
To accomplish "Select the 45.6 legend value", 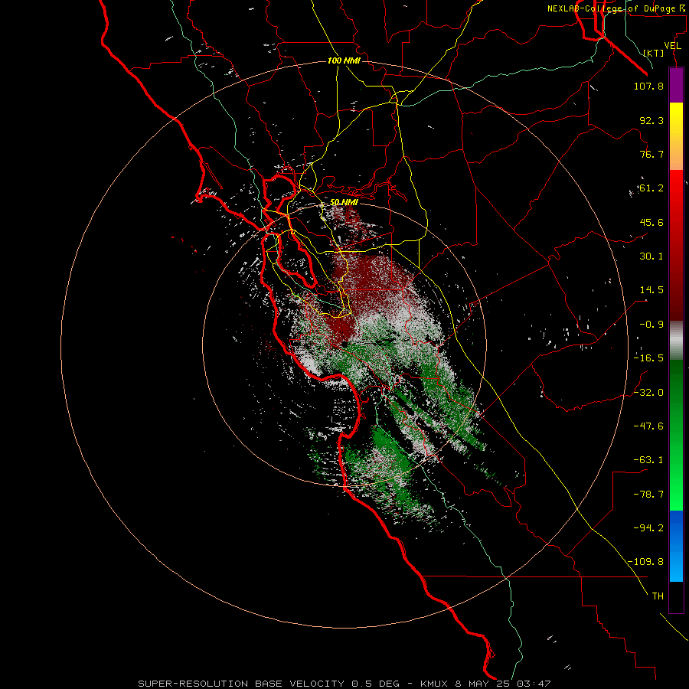I will pos(651,222).
